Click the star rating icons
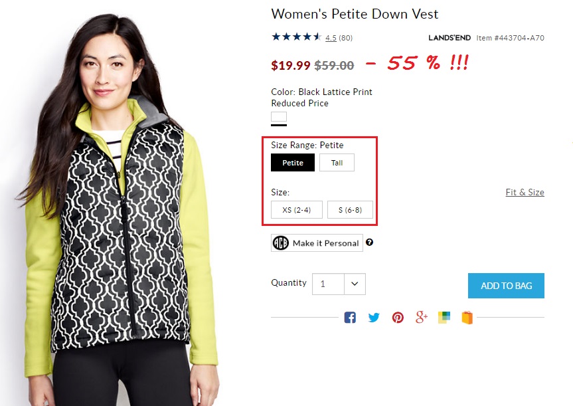Screen dimensions: 573x406 (x=296, y=37)
